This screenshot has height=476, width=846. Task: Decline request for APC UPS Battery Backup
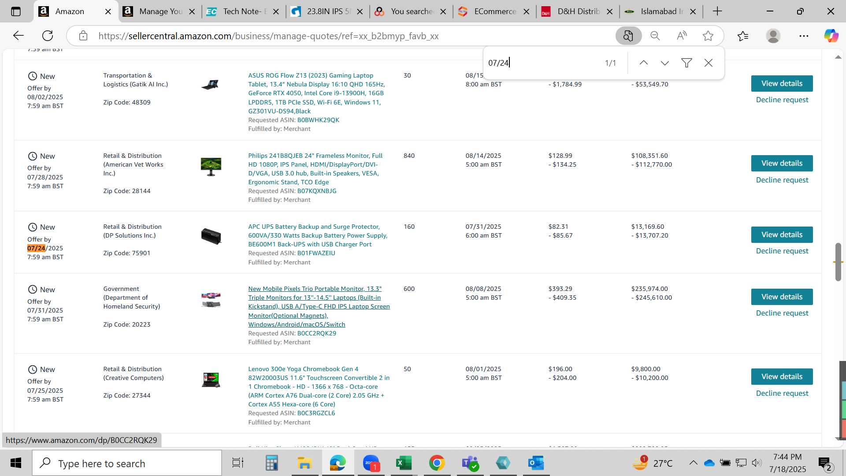(782, 251)
